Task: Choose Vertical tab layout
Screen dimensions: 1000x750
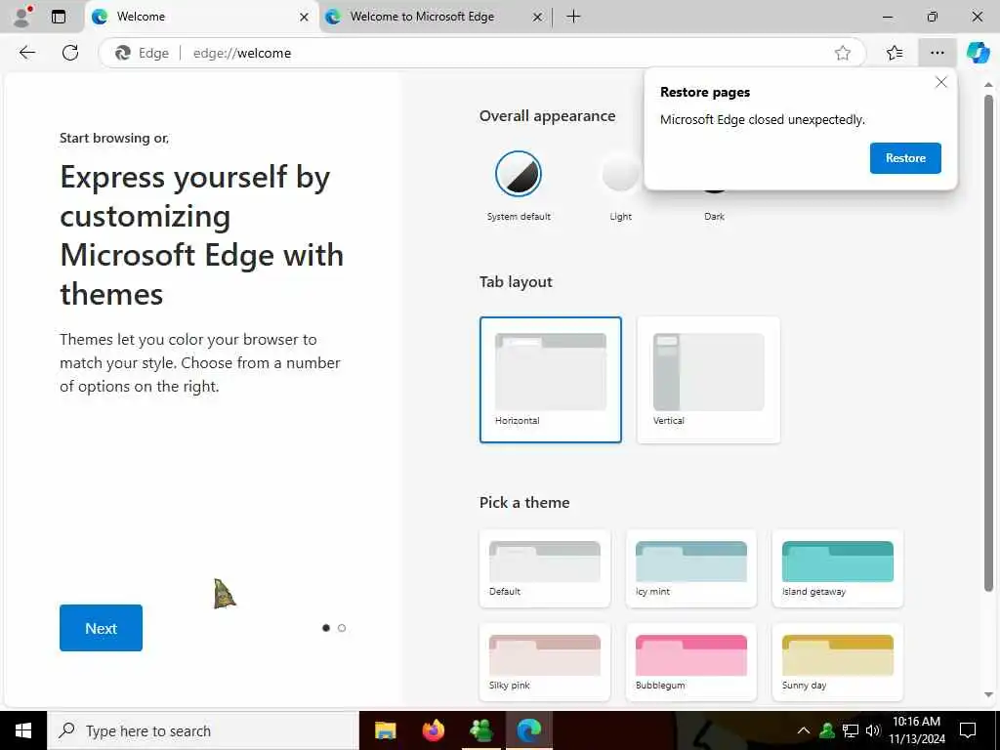Action: point(709,380)
